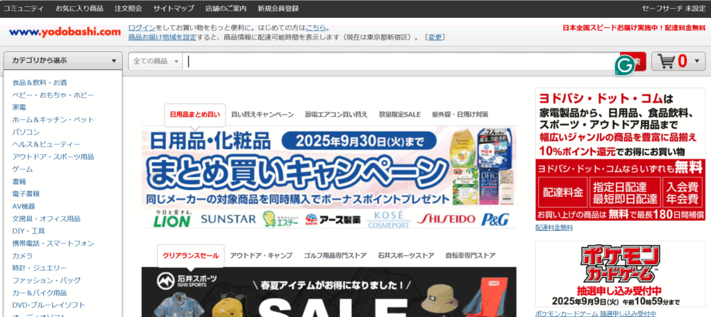This screenshot has width=711, height=317.
Task: Switch to クリアランスセール banner tab
Action: click(191, 255)
